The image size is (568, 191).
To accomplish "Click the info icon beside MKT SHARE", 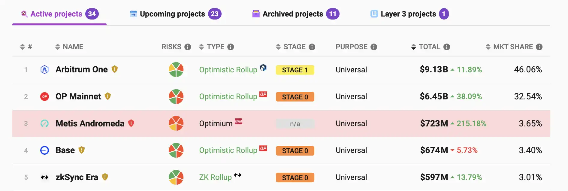I will click(x=539, y=47).
